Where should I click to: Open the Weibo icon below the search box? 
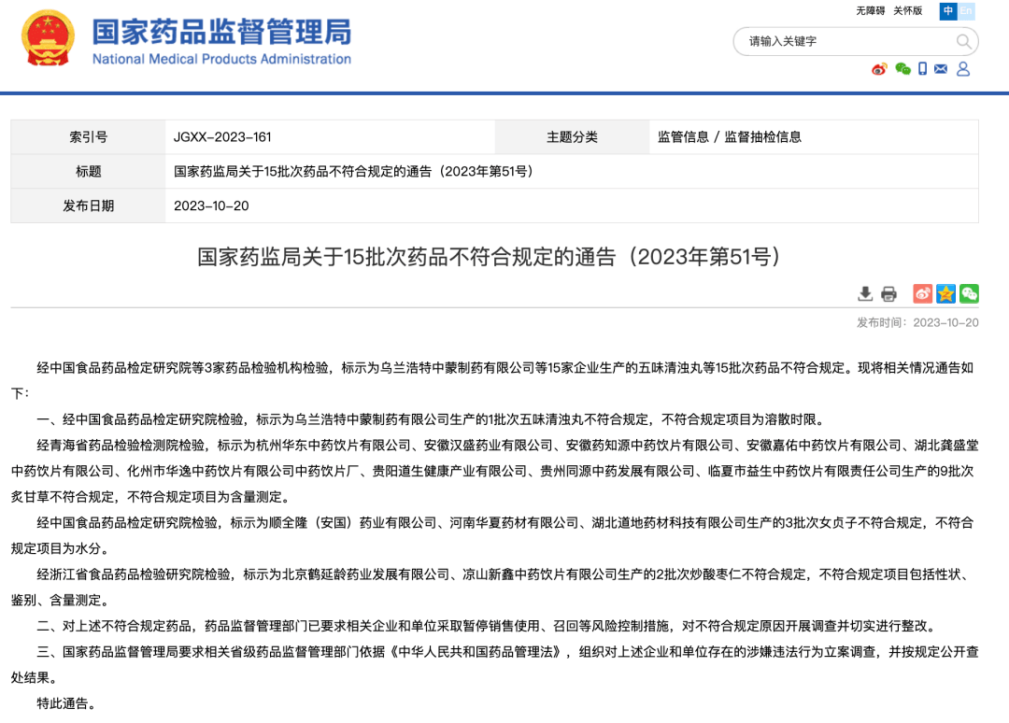click(x=879, y=69)
